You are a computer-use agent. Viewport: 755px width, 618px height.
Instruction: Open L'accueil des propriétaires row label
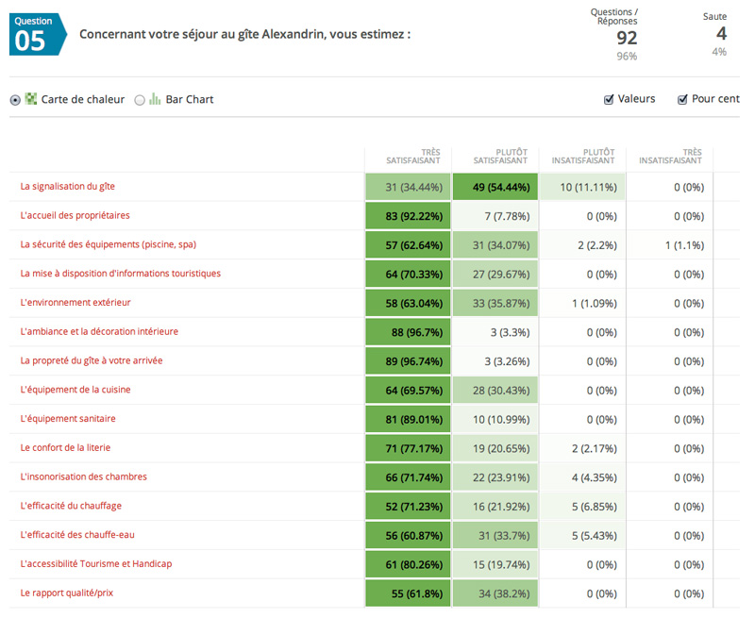[75, 215]
